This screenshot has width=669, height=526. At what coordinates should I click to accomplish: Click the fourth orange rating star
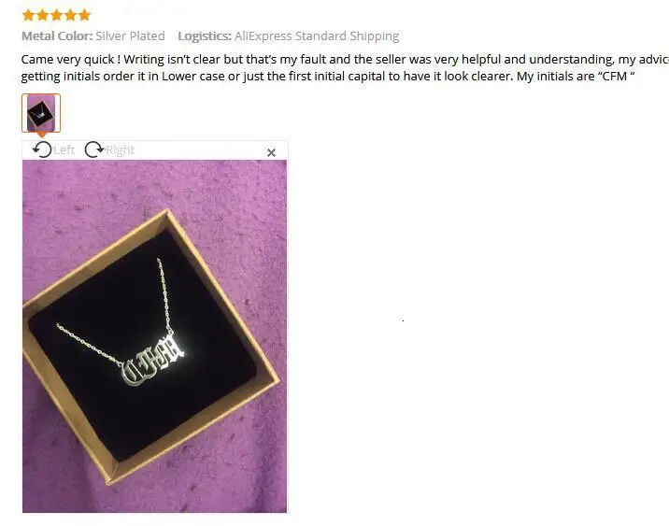(x=70, y=15)
